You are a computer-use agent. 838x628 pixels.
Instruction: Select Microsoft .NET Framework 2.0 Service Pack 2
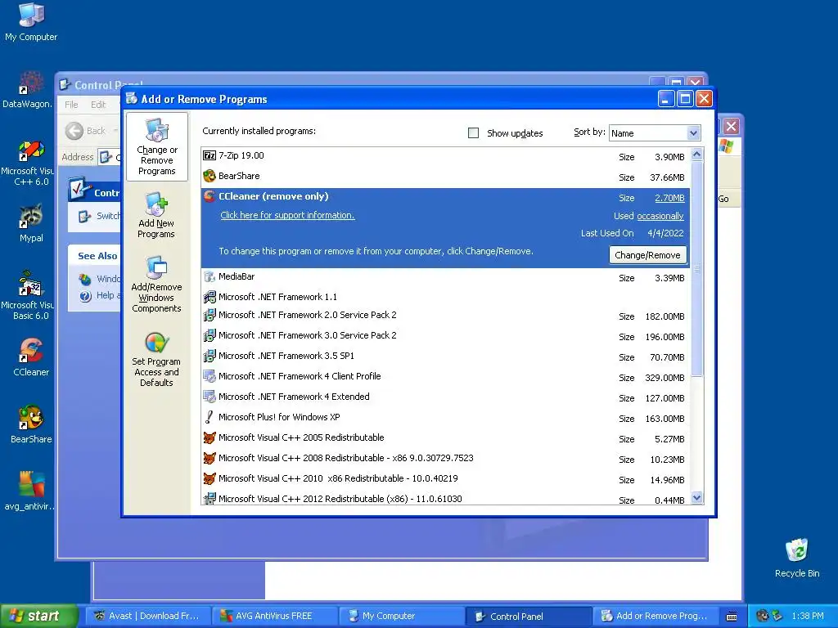pyautogui.click(x=446, y=316)
